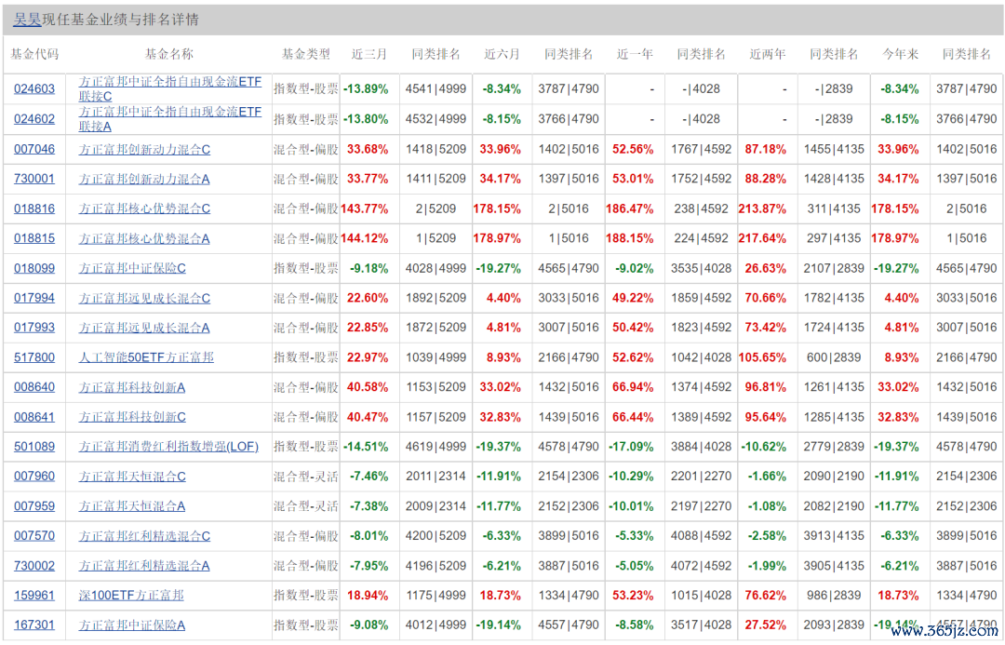This screenshot has height=645, width=1005.
Task: Open 人工智能50ETF方正富邦 fund link
Action: (x=146, y=357)
